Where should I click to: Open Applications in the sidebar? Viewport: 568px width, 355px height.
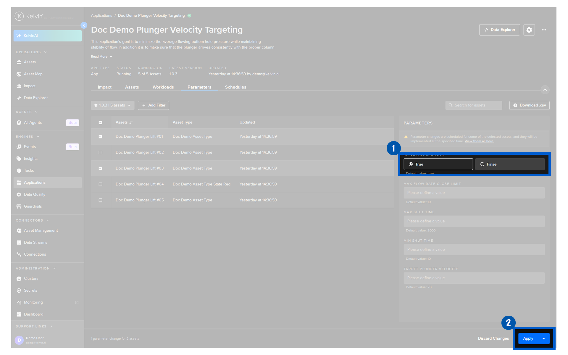point(47,183)
